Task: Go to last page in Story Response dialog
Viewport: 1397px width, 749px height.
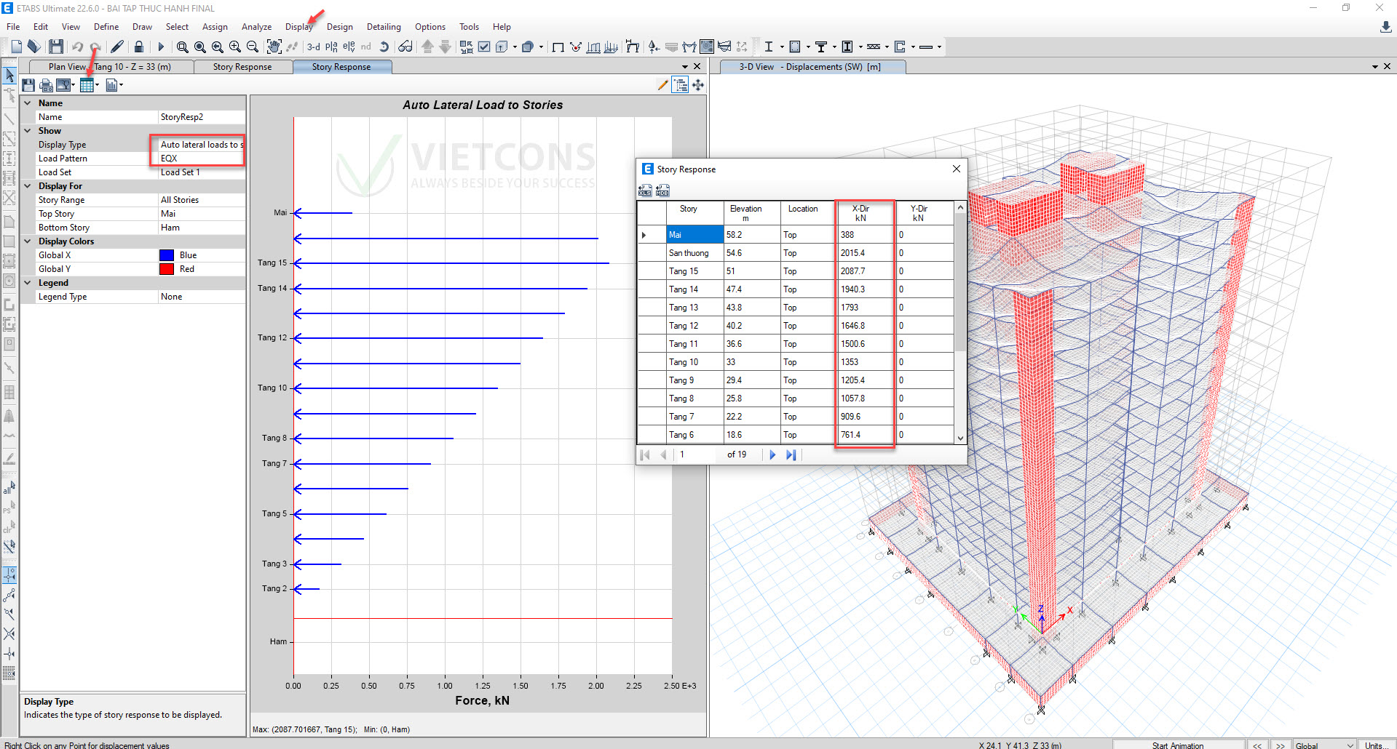Action: click(x=791, y=454)
